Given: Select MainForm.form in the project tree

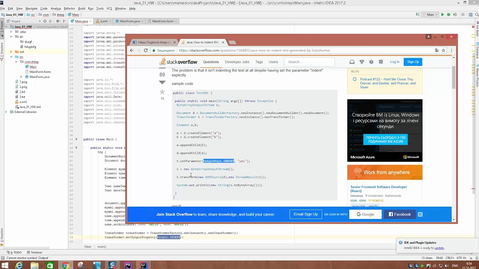Looking at the screenshot, I should click(40, 72).
